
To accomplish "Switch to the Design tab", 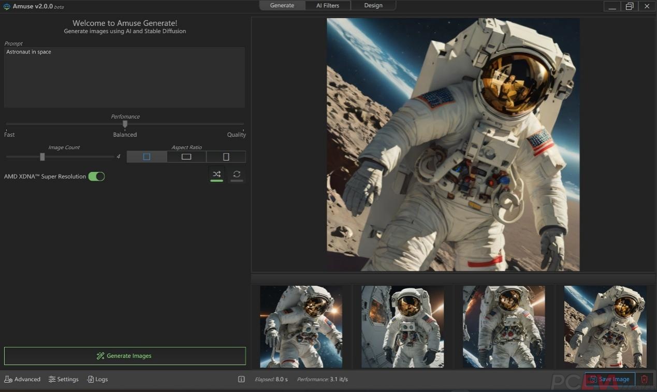I will (373, 5).
